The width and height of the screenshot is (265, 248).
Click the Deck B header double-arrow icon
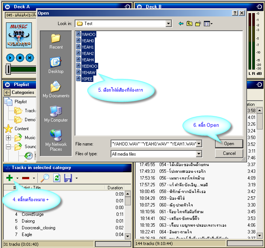139,7
